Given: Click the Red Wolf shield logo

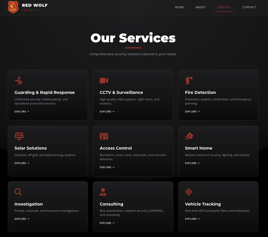Looking at the screenshot, I should (13, 7).
